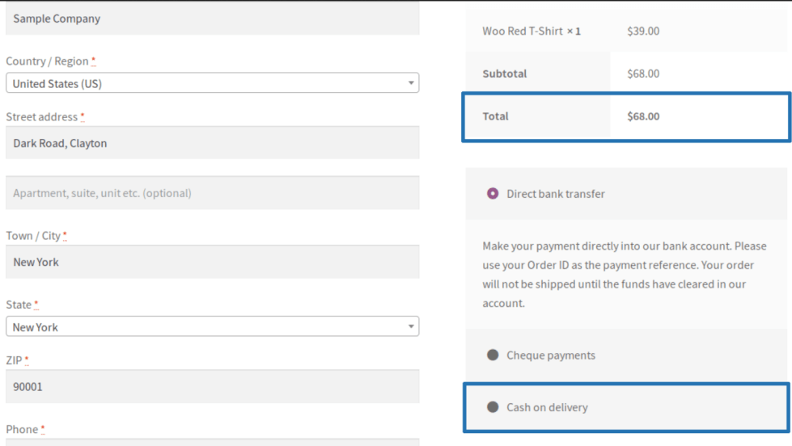Open the Country / Region dropdown

coord(212,83)
